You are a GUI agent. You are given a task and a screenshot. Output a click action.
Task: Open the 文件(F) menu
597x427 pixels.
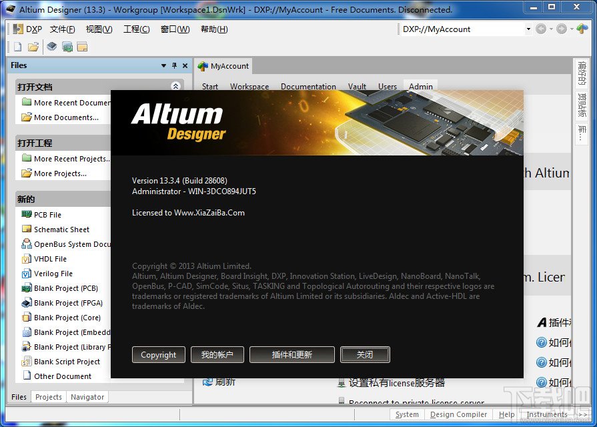pos(63,29)
